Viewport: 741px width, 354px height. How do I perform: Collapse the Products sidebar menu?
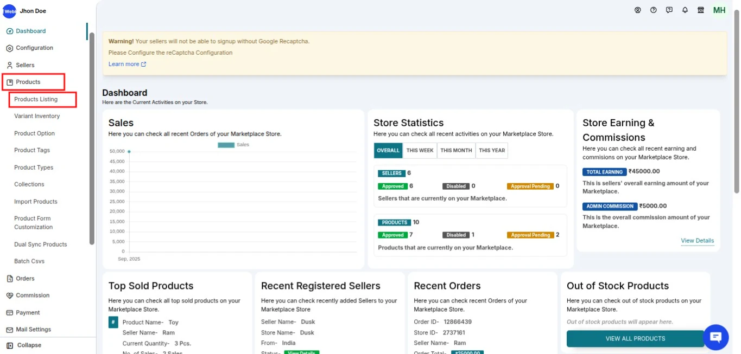point(28,82)
